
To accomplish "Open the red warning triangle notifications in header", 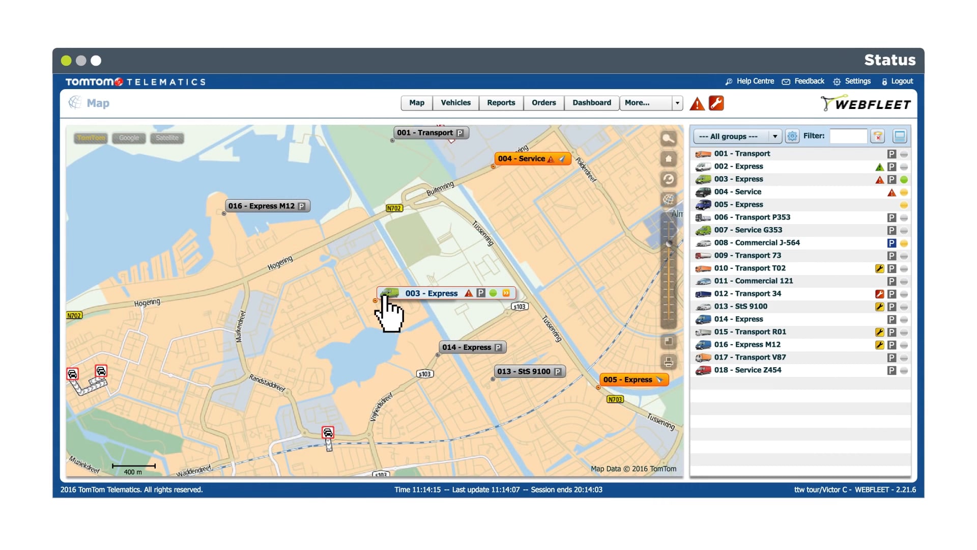I will (697, 104).
